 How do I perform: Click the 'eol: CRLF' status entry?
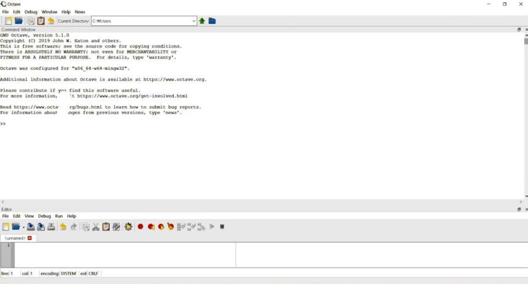click(x=89, y=274)
